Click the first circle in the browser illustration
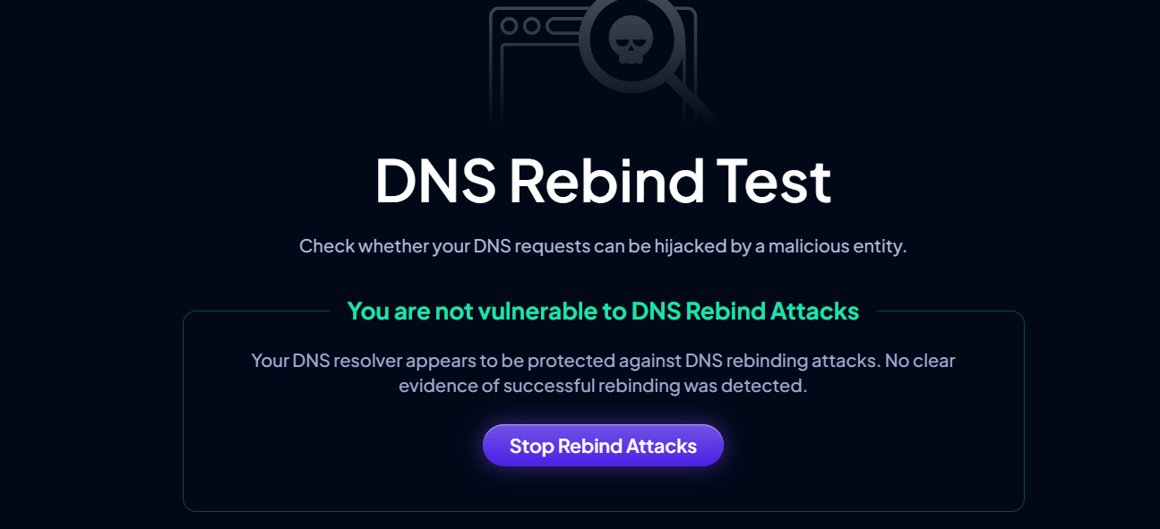This screenshot has width=1160, height=529. coord(509,26)
